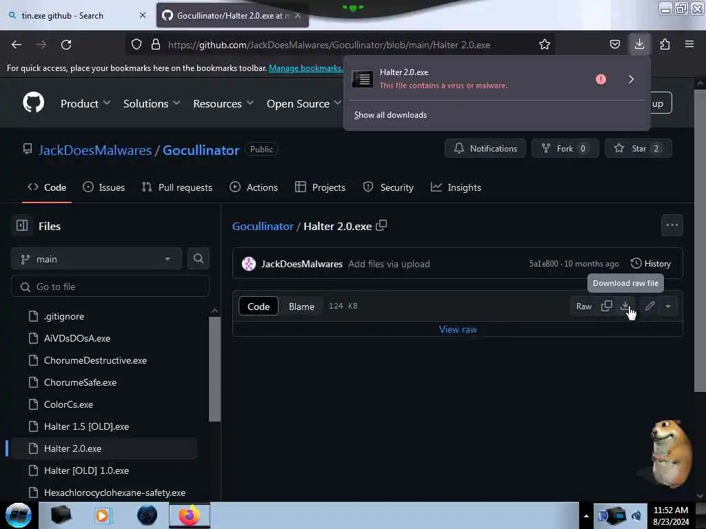Open the Issues tab

103,187
